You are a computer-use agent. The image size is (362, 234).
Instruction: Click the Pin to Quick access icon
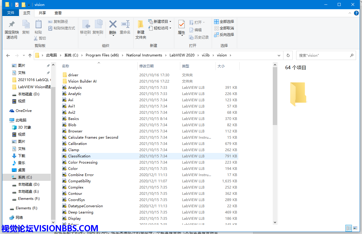pos(12,24)
